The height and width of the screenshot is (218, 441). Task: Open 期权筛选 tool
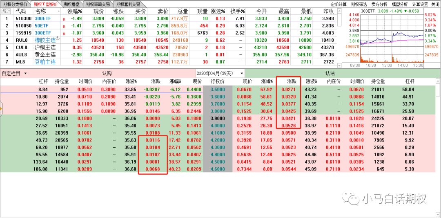[359, 4]
